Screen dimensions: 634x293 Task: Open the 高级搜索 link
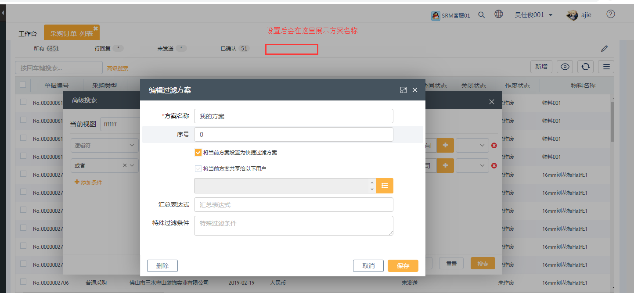point(118,68)
